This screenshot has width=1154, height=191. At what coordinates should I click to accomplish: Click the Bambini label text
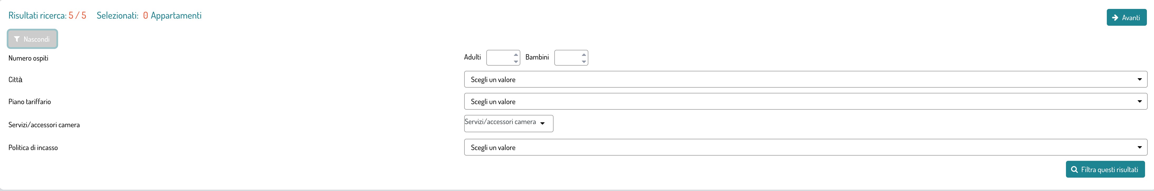(537, 57)
